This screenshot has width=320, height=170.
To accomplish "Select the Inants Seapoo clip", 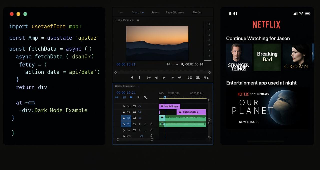I will [169, 106].
